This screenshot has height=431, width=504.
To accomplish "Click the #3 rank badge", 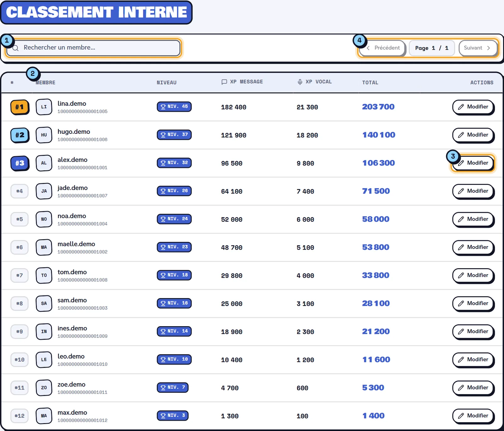I will pos(20,163).
